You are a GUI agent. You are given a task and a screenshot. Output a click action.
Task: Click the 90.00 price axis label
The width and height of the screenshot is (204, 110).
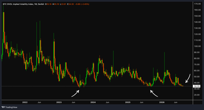pyautogui.click(x=197, y=52)
